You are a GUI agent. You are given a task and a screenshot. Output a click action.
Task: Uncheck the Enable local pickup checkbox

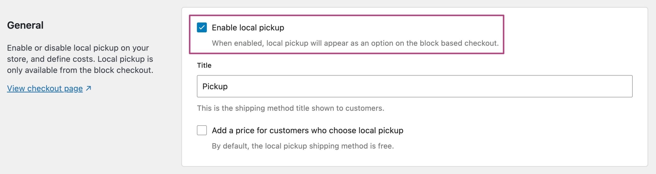202,28
